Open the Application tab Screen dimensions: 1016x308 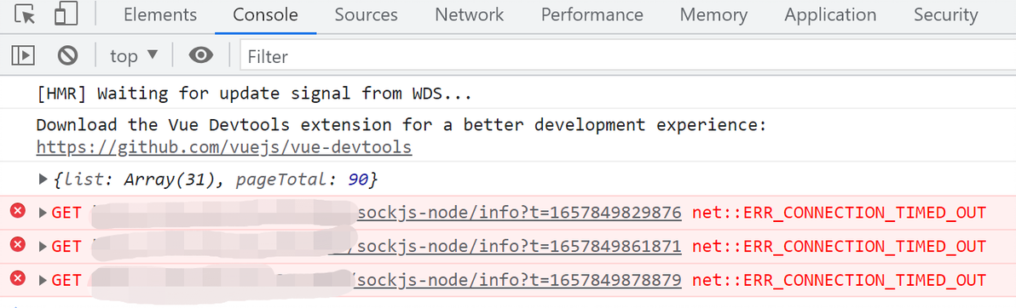point(830,14)
